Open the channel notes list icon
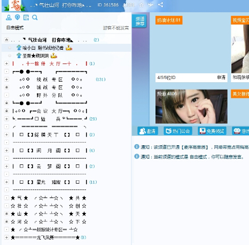Screen dimensions: 249x245 [x=26, y=18]
